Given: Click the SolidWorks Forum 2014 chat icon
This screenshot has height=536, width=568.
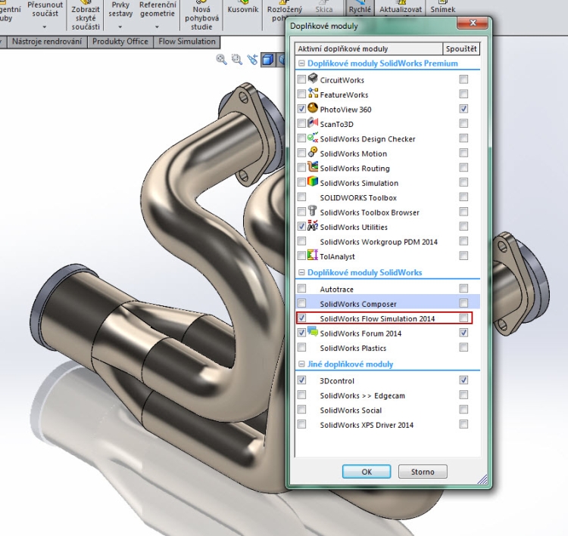Looking at the screenshot, I should (313, 331).
